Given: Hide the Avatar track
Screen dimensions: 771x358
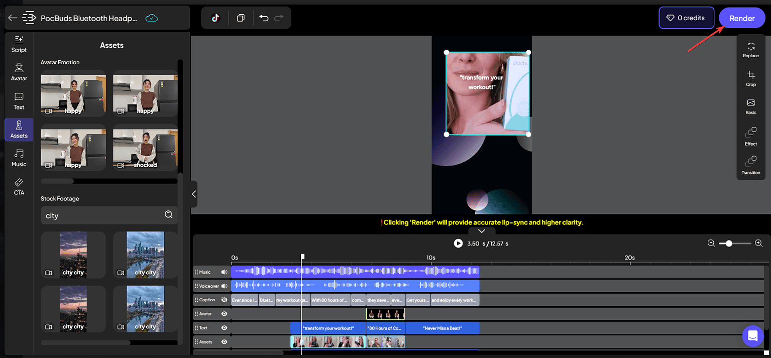Looking at the screenshot, I should click(x=224, y=314).
